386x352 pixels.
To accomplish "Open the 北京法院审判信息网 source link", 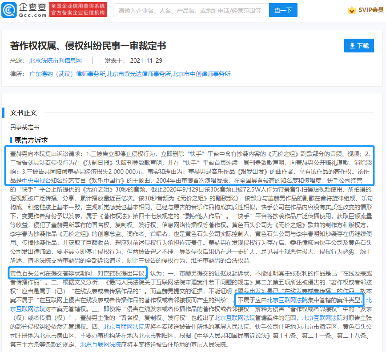I will [x=56, y=60].
